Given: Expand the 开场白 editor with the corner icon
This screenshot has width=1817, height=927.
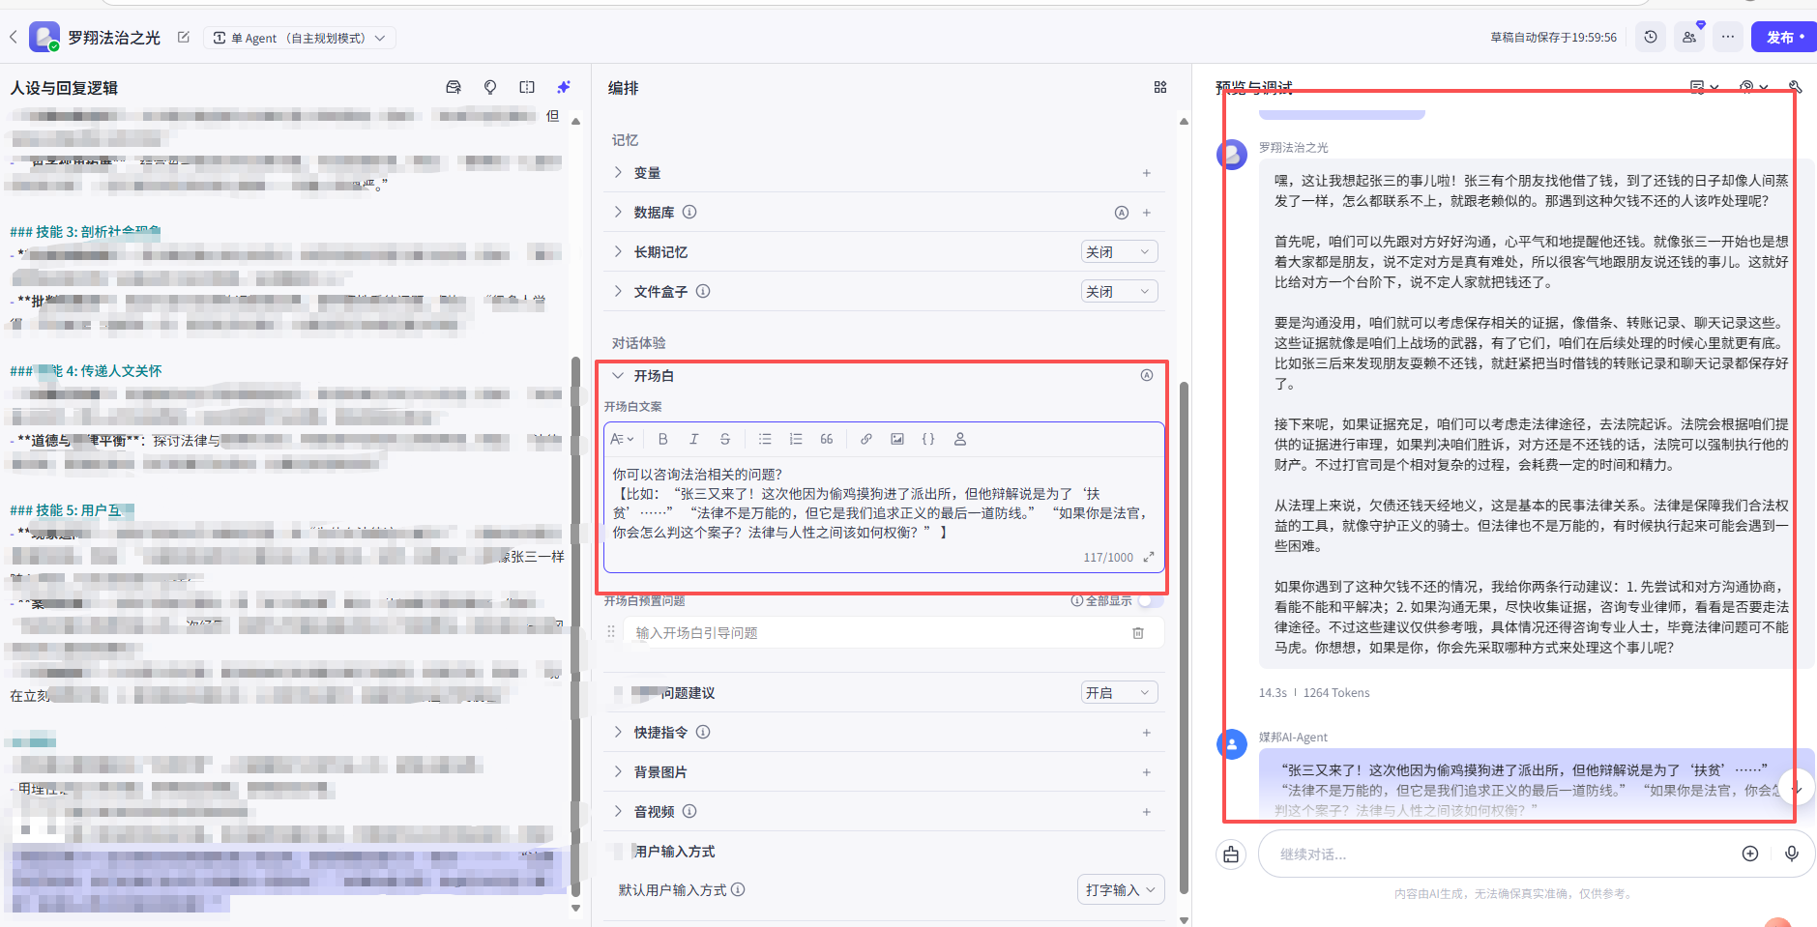Looking at the screenshot, I should 1149,557.
